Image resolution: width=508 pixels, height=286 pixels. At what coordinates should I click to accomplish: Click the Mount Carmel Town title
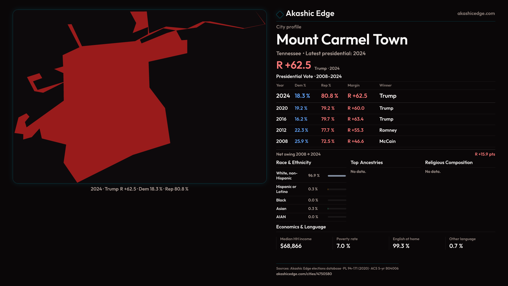point(342,40)
